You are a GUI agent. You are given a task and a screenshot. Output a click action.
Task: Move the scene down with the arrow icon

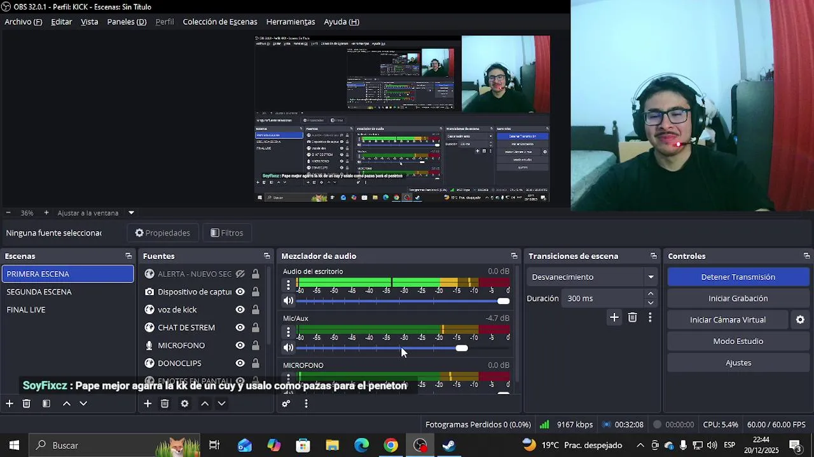[x=83, y=404]
